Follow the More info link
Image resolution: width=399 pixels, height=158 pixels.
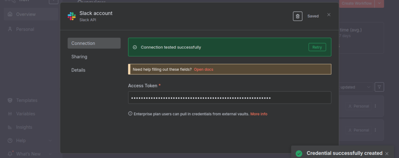[259, 114]
